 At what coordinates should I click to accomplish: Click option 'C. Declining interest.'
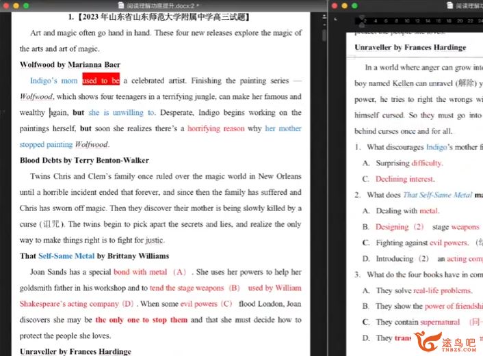pos(399,179)
